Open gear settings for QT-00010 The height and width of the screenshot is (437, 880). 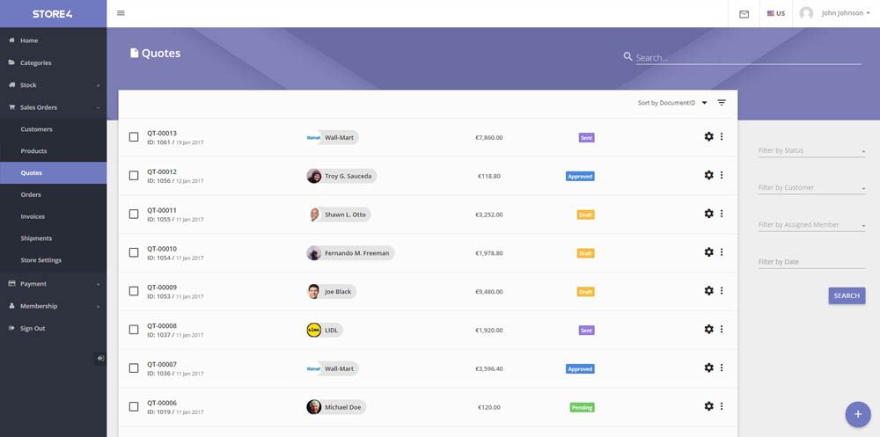click(x=708, y=252)
